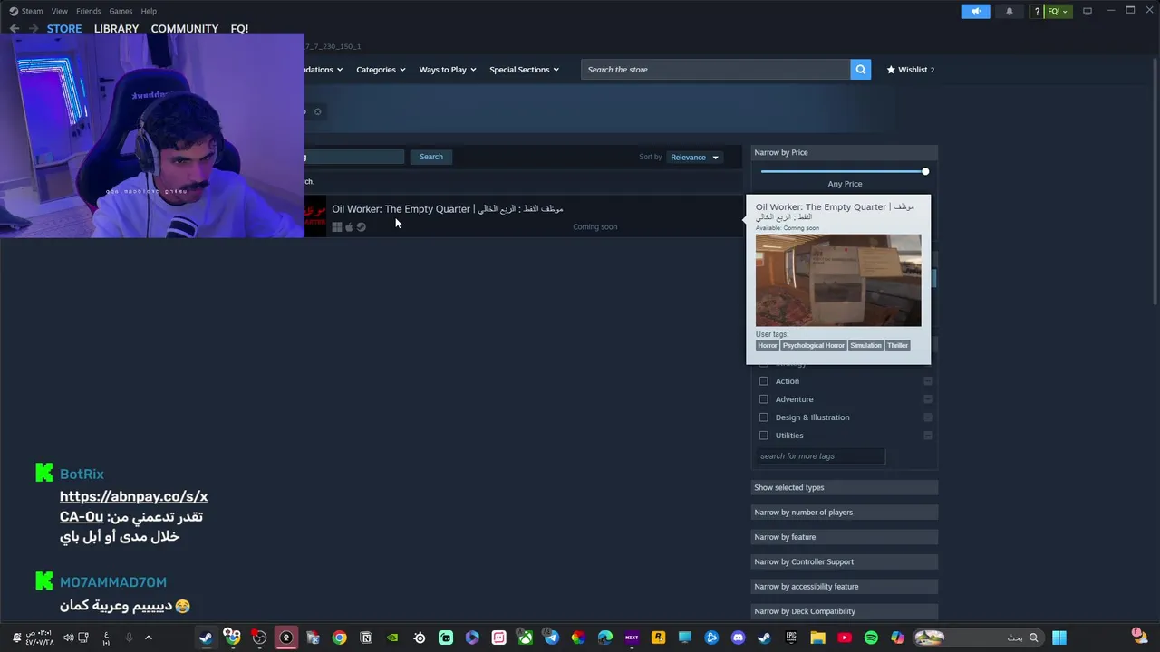Open Battle.net from the taskbar

(x=711, y=638)
